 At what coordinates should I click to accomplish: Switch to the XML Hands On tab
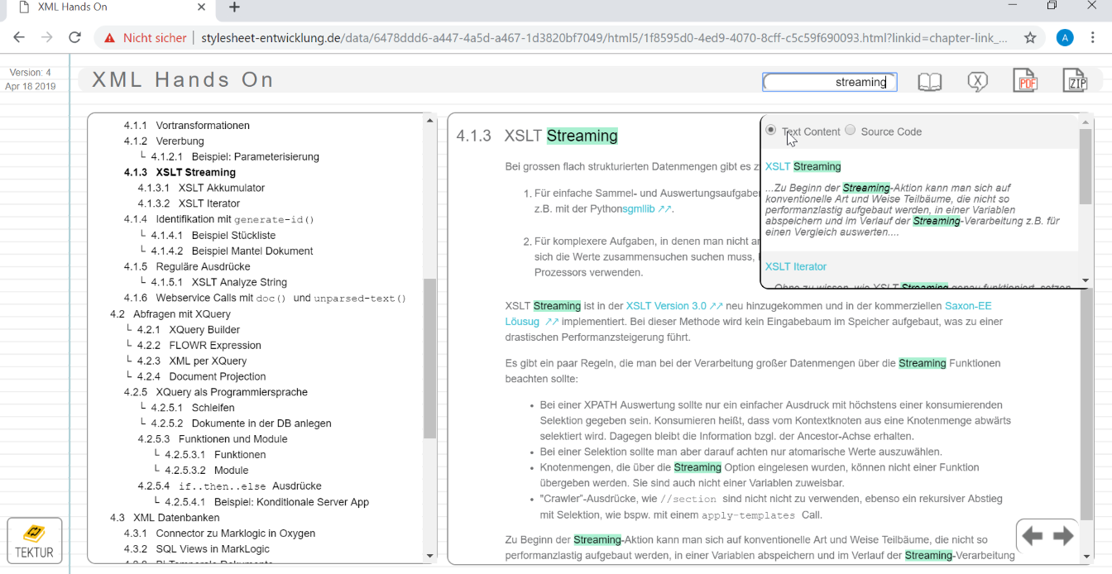tap(108, 7)
